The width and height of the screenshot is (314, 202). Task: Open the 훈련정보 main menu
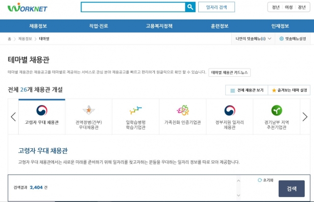(219, 26)
